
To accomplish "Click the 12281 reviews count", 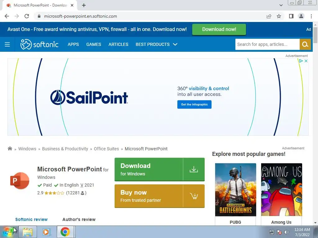I will coord(76,193).
